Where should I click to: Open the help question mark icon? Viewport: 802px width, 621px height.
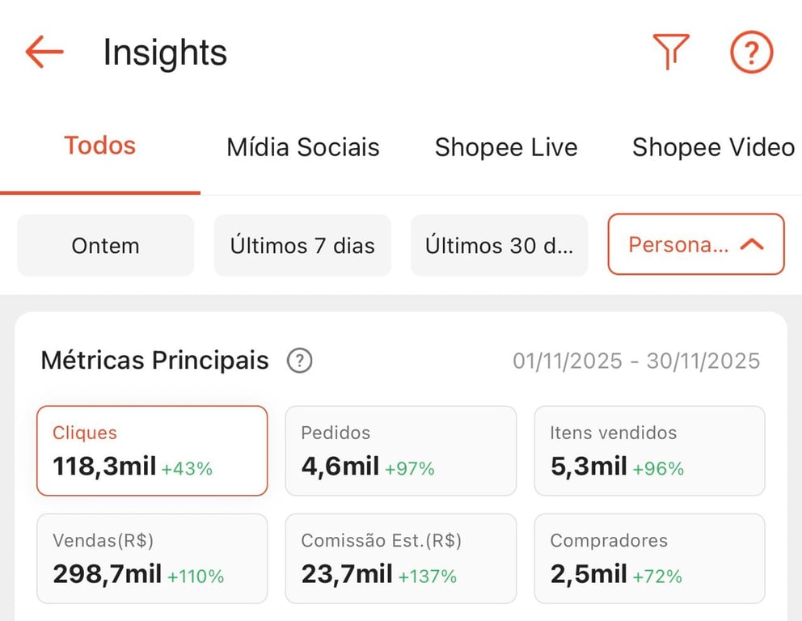pyautogui.click(x=750, y=52)
